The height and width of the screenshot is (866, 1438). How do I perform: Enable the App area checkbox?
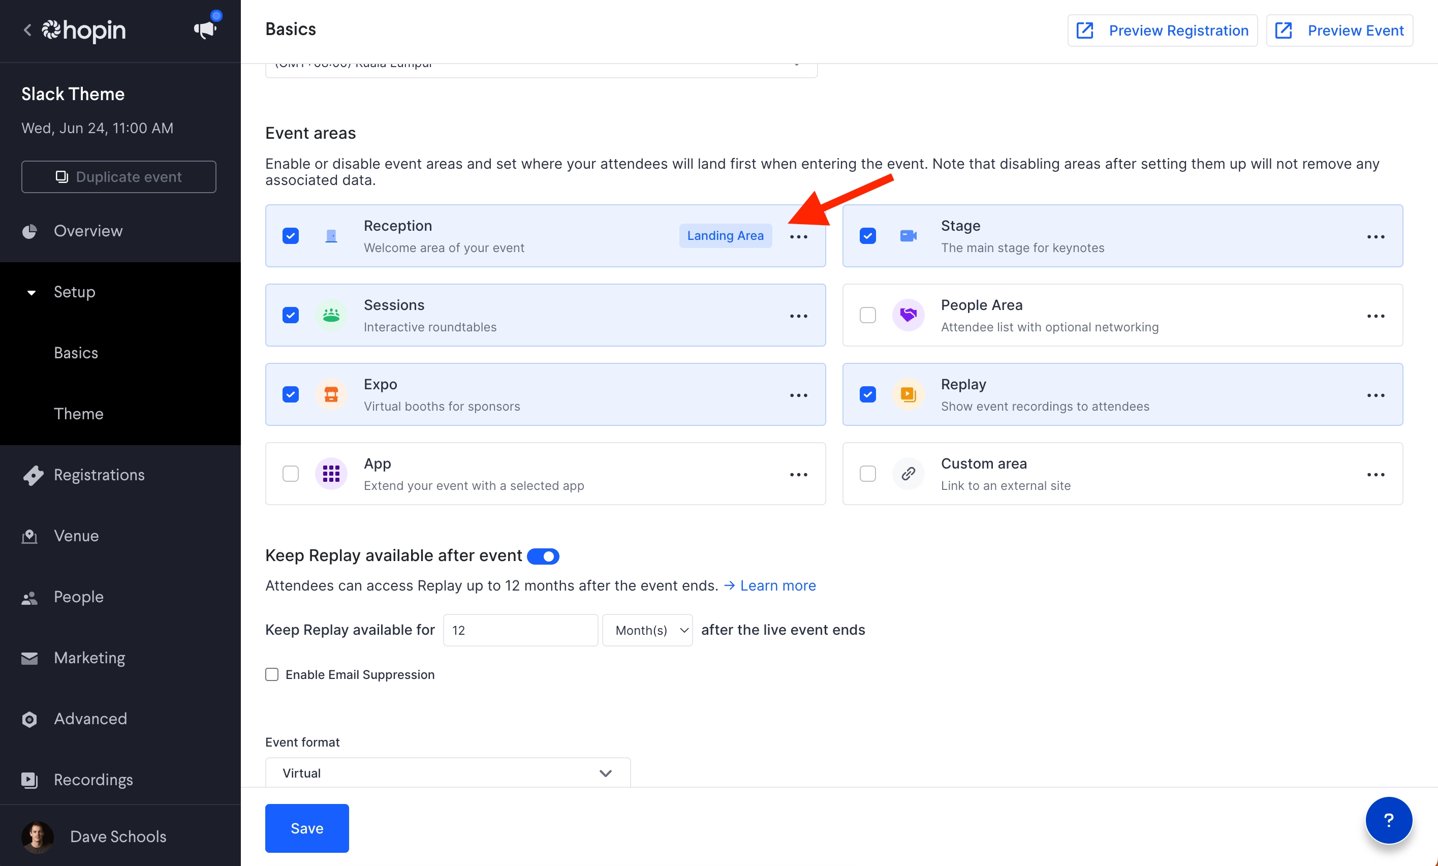tap(291, 473)
